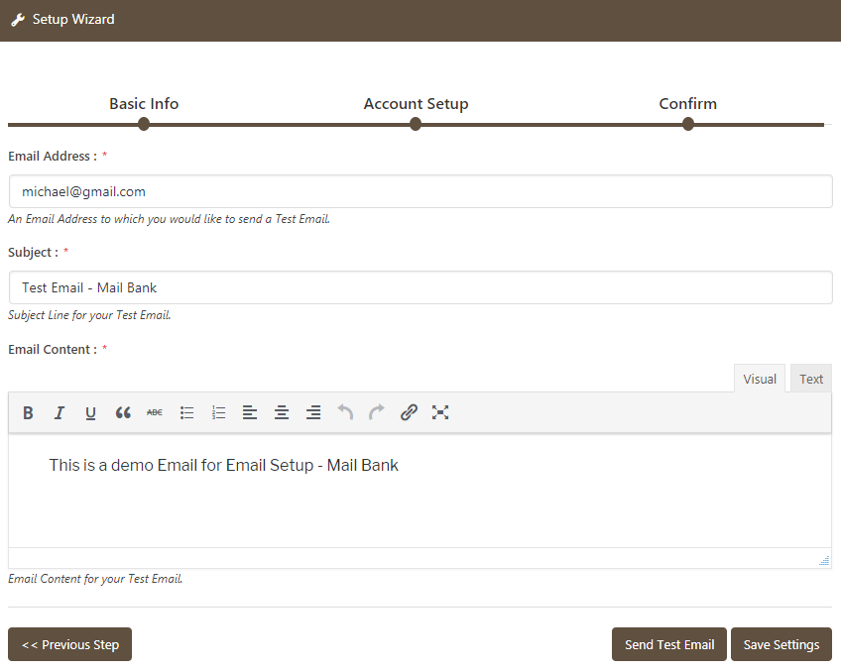The height and width of the screenshot is (671, 841).
Task: Align text right in editor
Action: click(x=313, y=413)
